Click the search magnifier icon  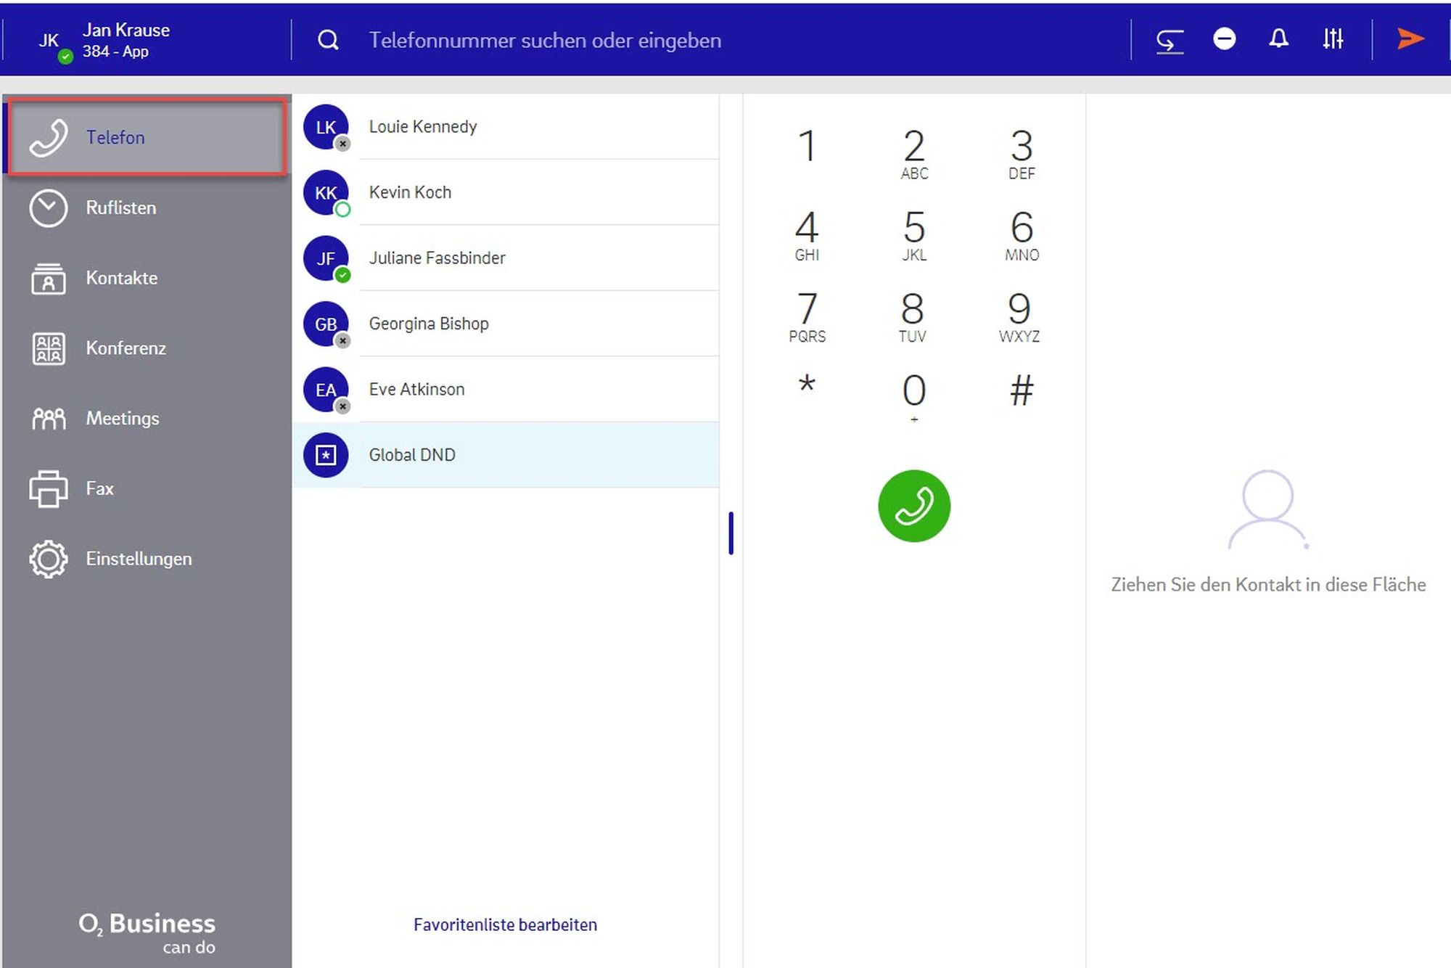[329, 41]
